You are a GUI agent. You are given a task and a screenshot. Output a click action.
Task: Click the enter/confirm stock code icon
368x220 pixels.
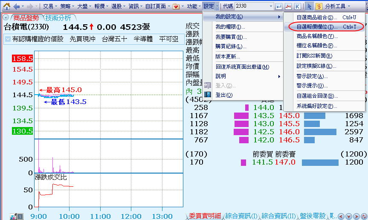point(279,6)
